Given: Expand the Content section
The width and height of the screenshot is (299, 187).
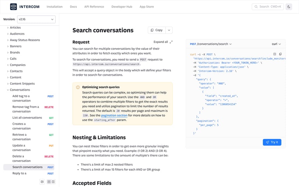Looking at the screenshot, I should 14,77.
